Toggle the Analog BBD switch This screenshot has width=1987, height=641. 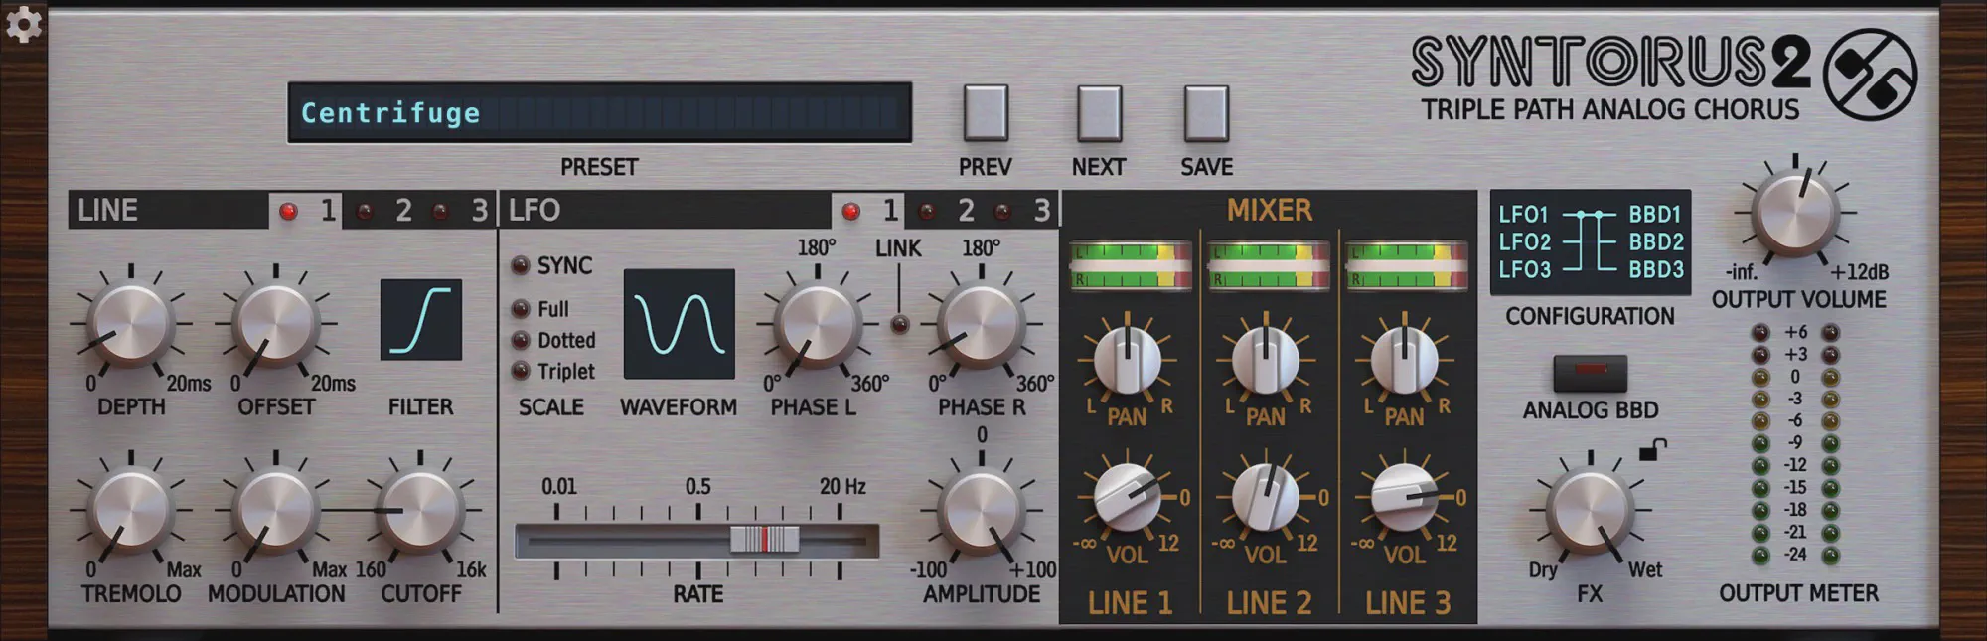[x=1590, y=372]
